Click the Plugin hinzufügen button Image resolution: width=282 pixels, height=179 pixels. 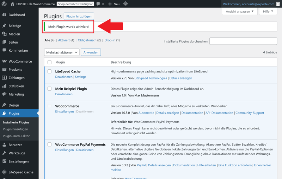(x=79, y=16)
